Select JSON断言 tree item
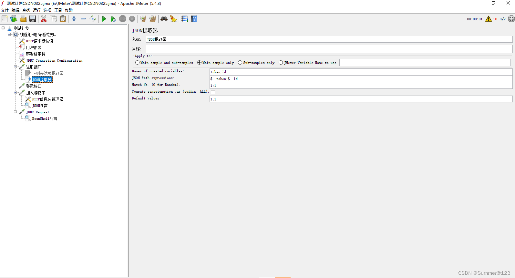 (x=40, y=106)
